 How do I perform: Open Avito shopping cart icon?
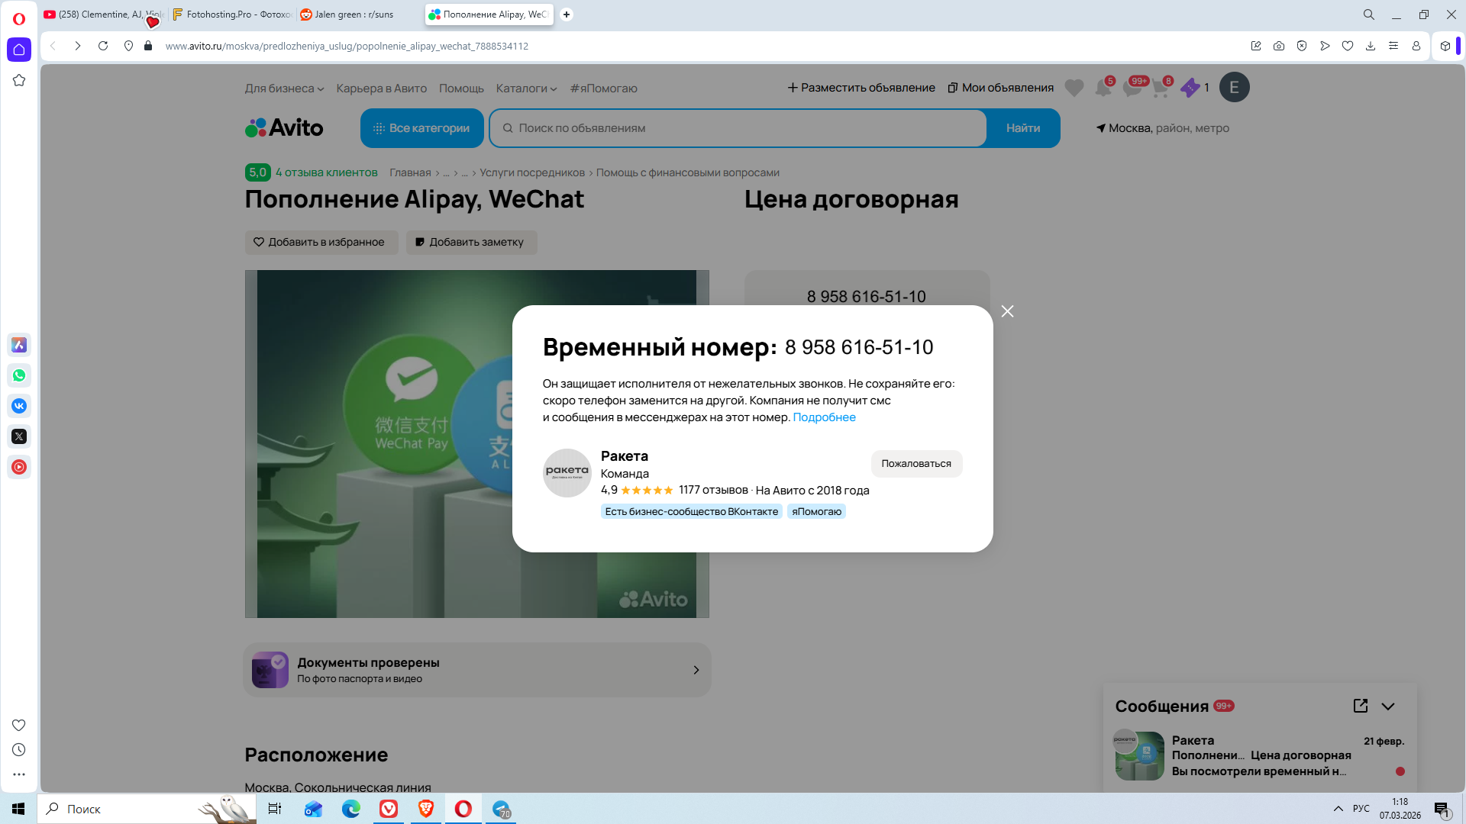[x=1160, y=88]
